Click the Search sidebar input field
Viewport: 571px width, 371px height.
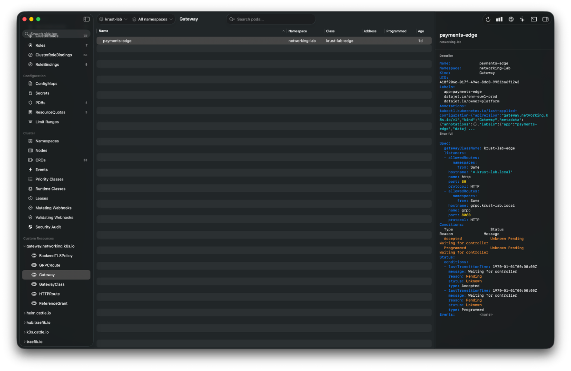click(56, 34)
